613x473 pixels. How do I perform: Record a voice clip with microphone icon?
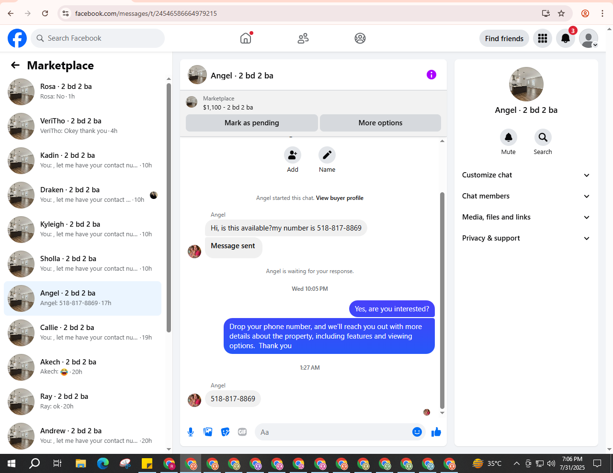(x=191, y=432)
